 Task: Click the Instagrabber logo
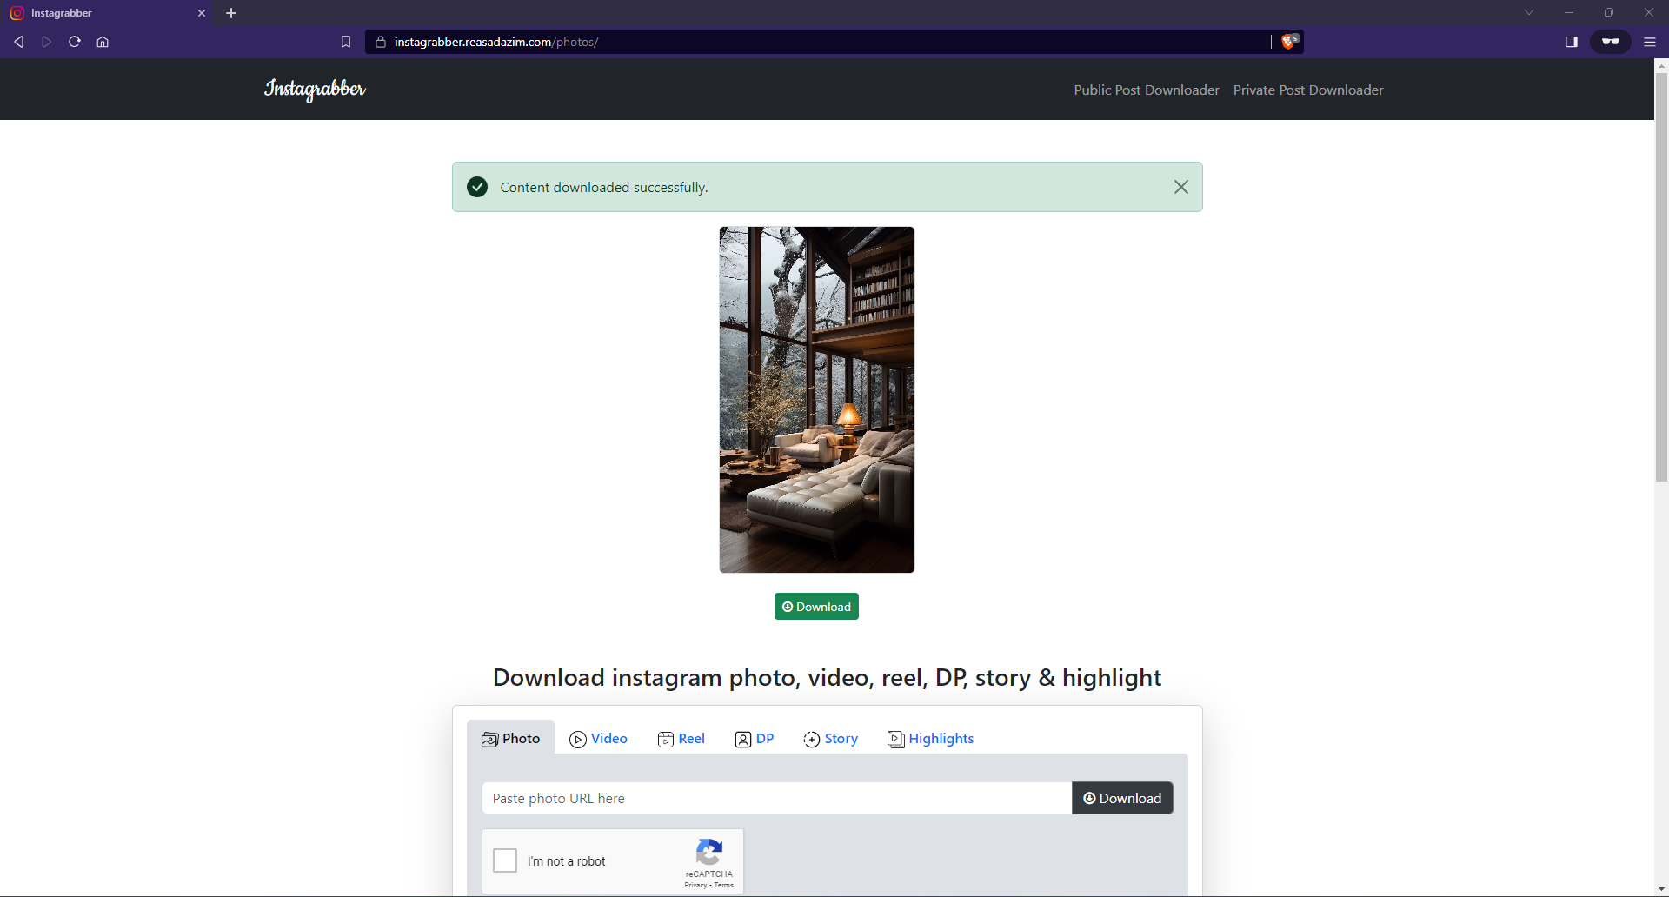pos(314,89)
